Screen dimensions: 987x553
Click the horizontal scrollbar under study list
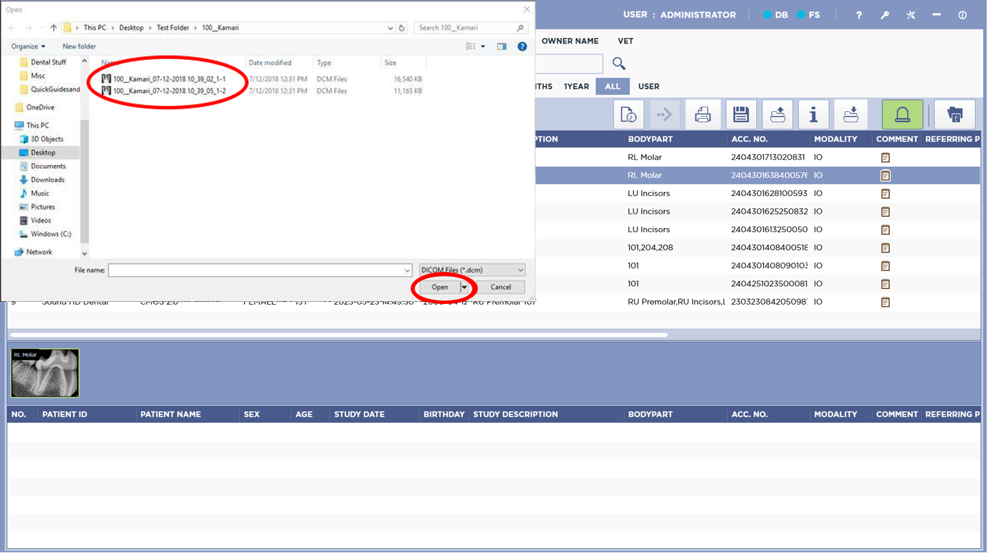pos(339,335)
